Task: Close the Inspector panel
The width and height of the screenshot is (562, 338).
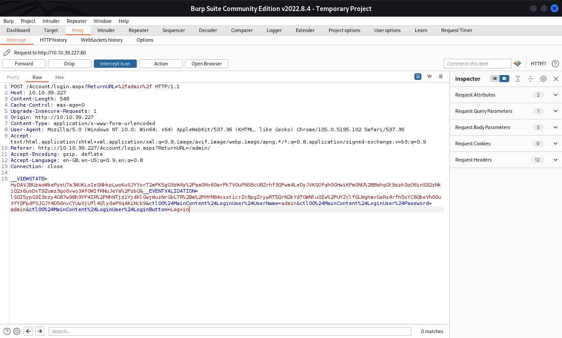Action: coord(556,79)
